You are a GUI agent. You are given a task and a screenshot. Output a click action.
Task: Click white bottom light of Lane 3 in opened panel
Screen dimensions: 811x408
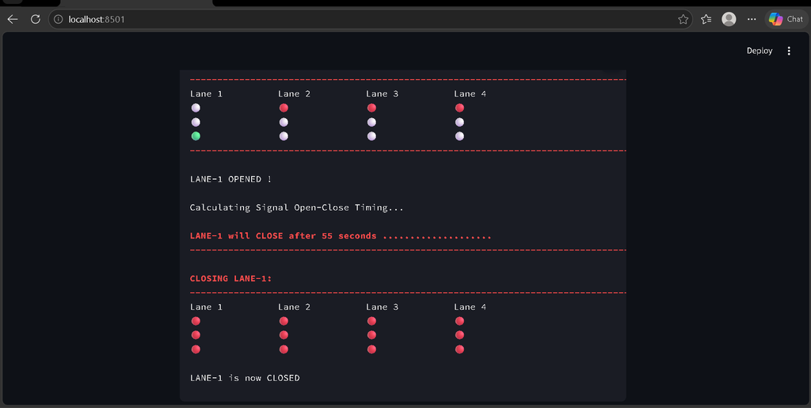tap(371, 136)
